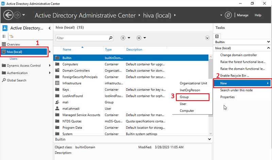
Task: Open Users link under hiva
Action: click(13, 58)
